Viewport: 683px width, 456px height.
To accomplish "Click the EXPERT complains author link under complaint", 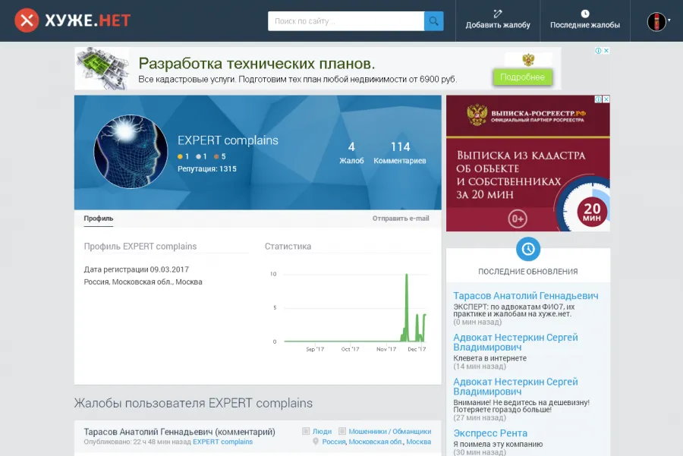I will click(222, 442).
